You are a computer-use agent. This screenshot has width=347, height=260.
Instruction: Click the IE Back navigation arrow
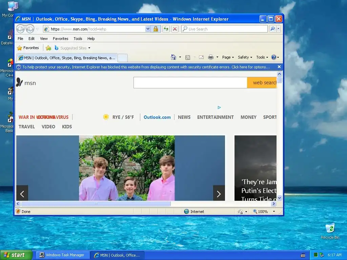pos(20,29)
